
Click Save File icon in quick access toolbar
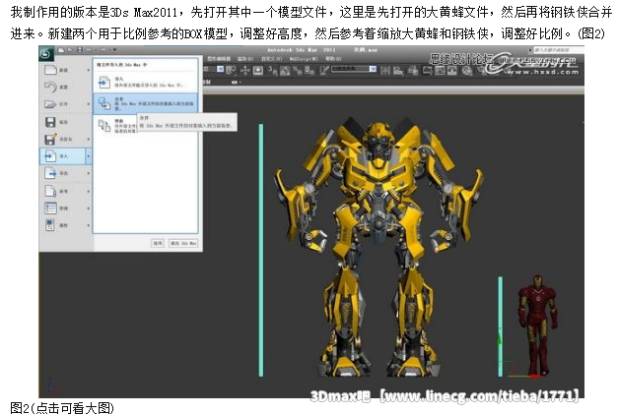pyautogui.click(x=80, y=50)
